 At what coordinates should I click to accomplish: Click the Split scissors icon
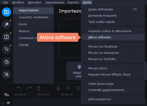[58, 88]
